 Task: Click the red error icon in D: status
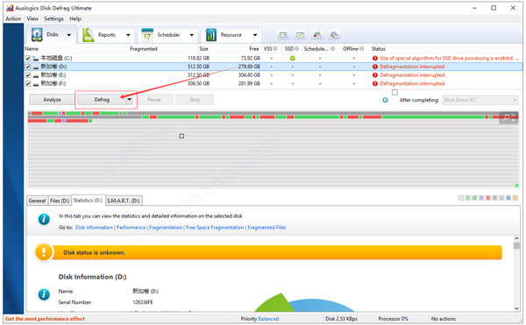[x=375, y=67]
